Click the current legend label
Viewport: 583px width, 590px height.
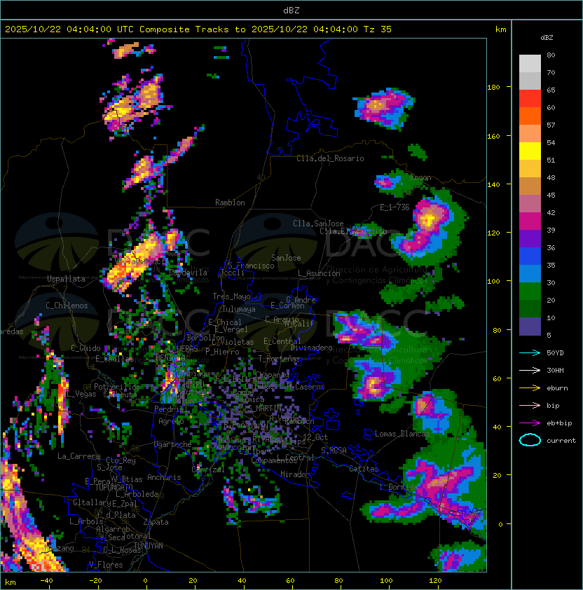pos(561,441)
